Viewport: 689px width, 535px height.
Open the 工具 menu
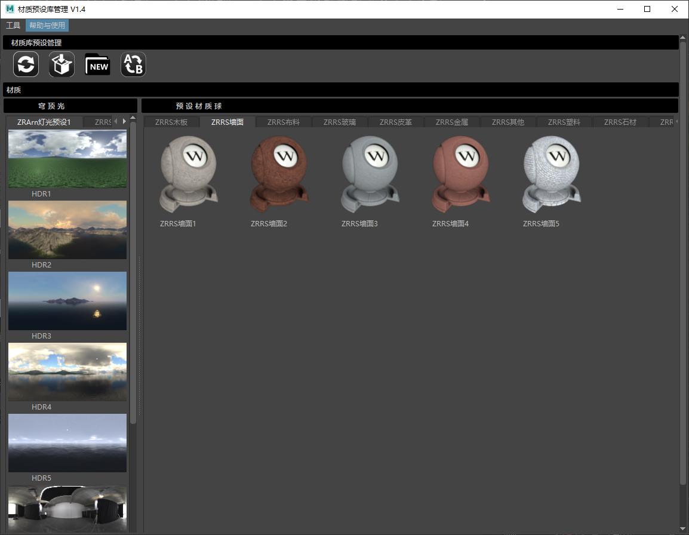coord(13,26)
